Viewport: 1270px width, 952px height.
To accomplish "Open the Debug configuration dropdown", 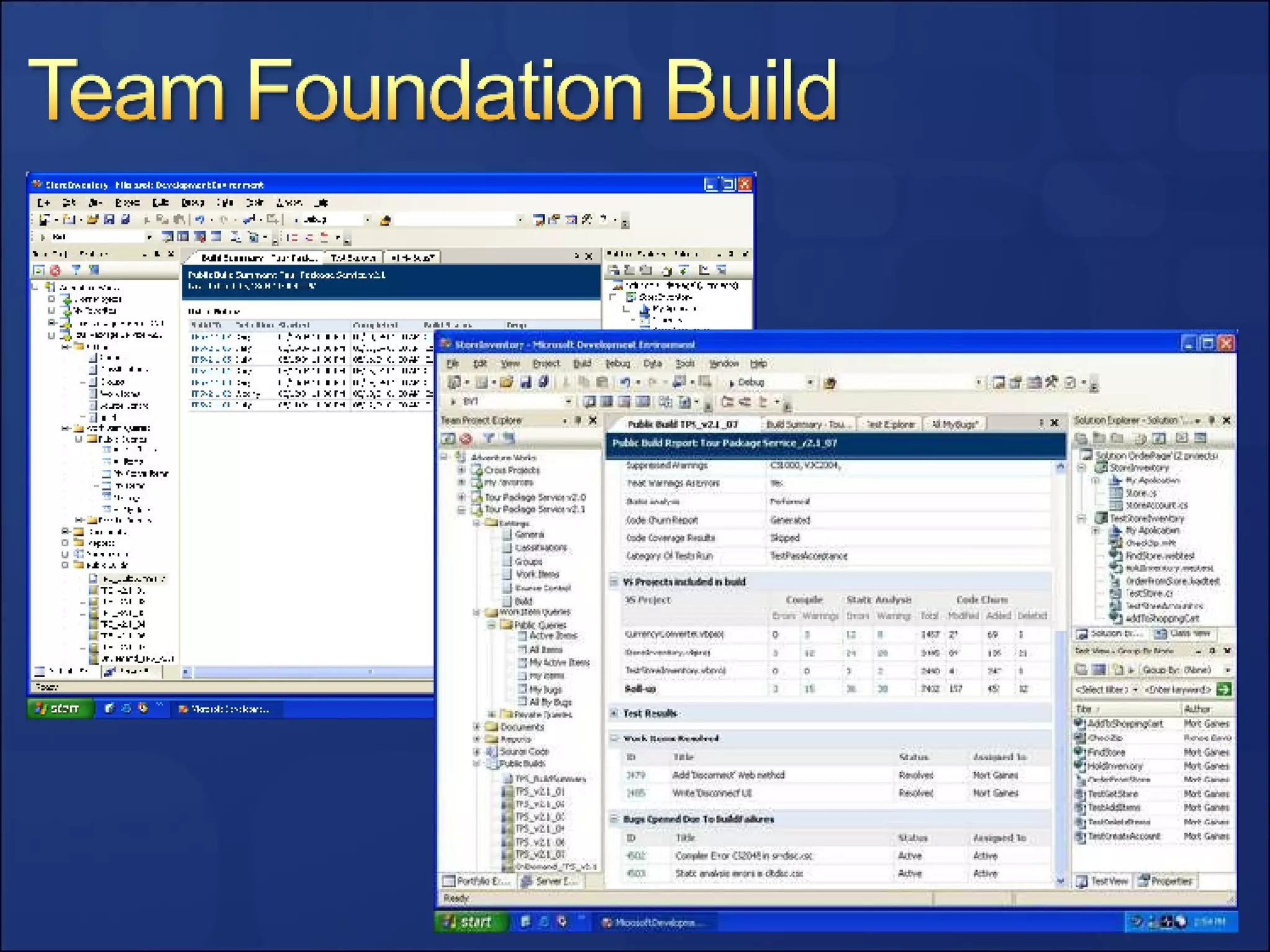I will [x=809, y=383].
